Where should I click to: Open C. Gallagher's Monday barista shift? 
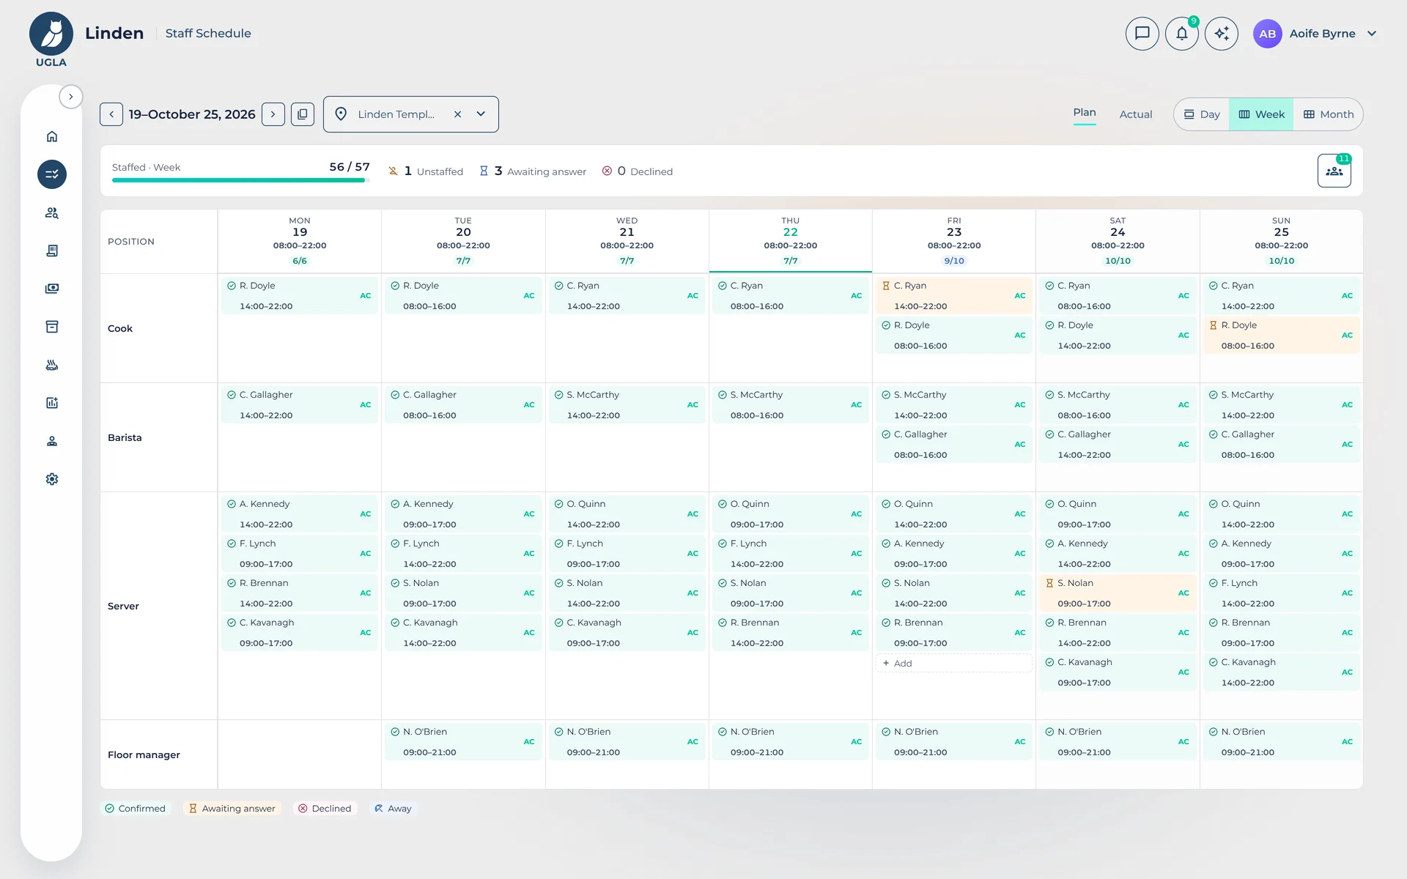pyautogui.click(x=299, y=405)
